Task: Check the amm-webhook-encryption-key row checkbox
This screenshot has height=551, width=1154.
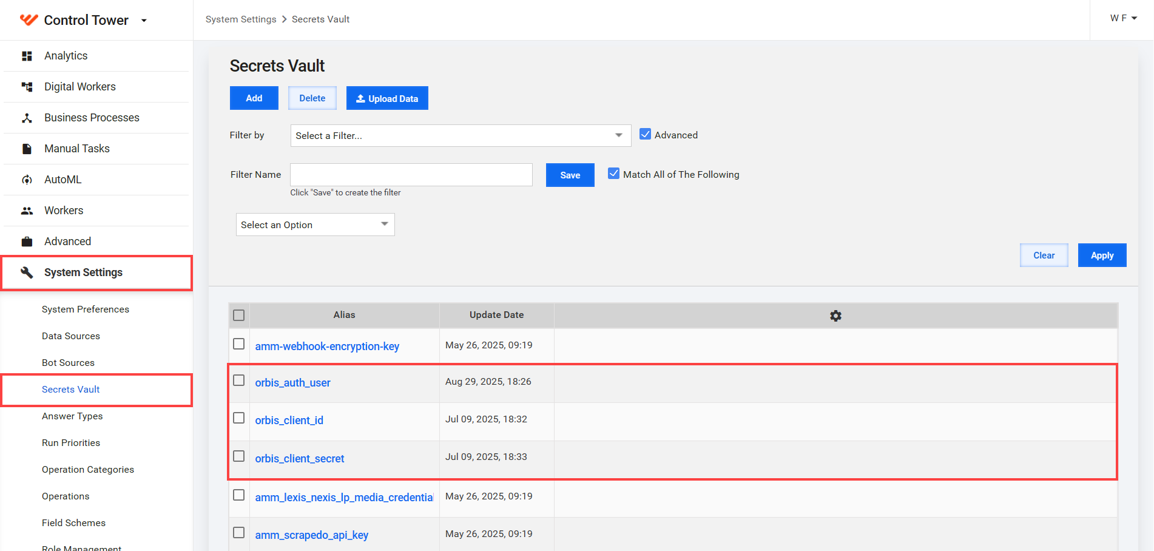Action: 239,344
